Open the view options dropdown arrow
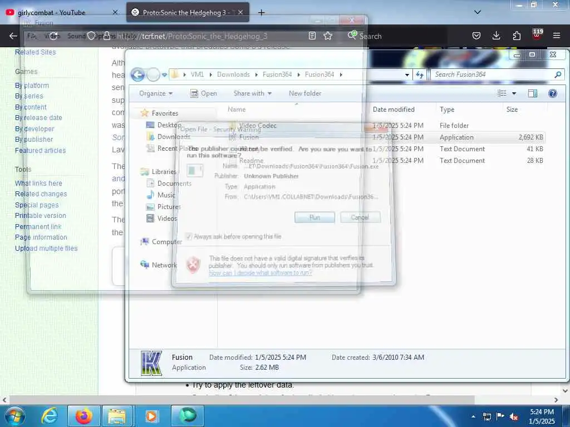Screen dimensions: 570x427 point(514,93)
